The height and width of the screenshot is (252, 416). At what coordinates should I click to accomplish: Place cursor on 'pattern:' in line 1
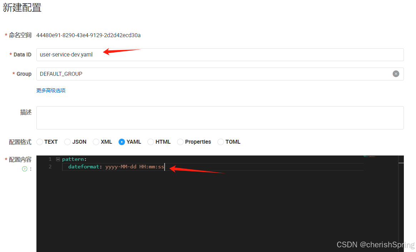point(74,159)
